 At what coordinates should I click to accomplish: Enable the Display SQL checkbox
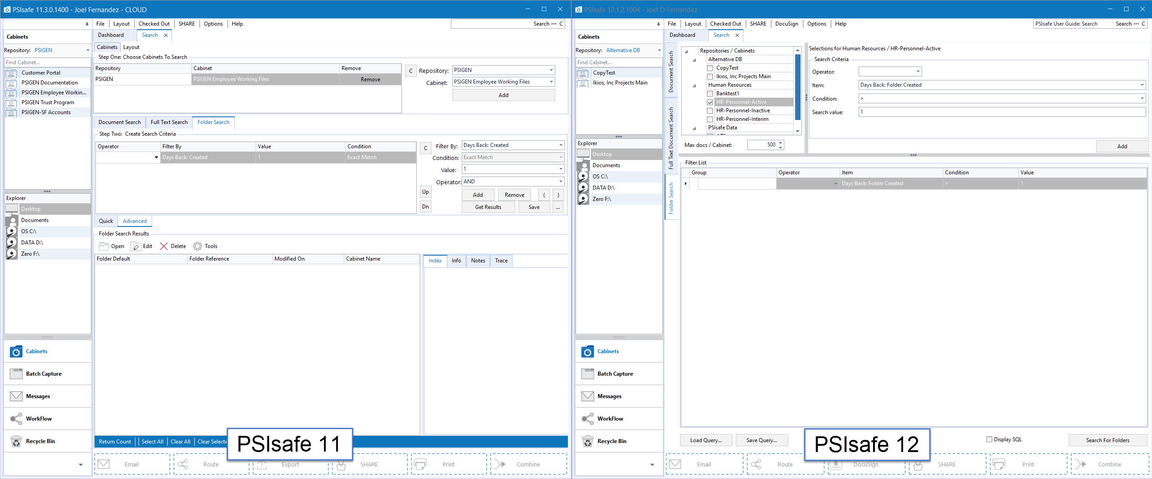pyautogui.click(x=989, y=439)
